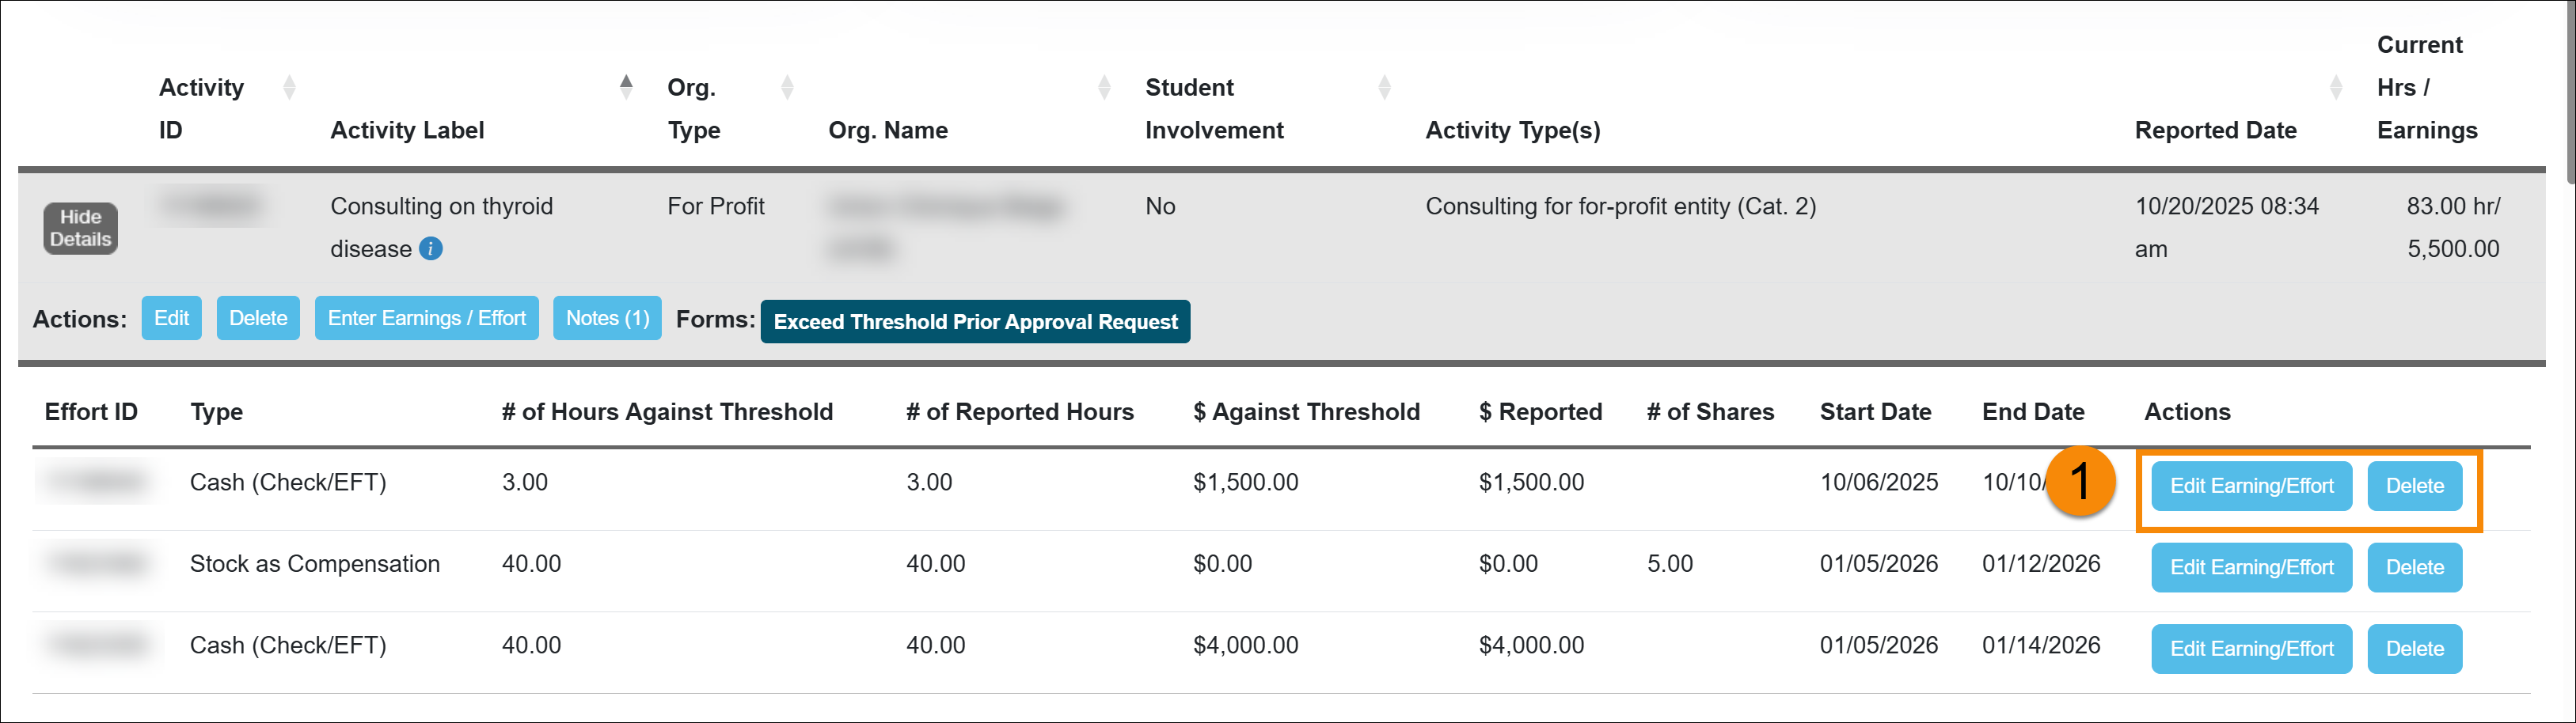Click the Effort ID column header
2576x723 pixels.
91,411
